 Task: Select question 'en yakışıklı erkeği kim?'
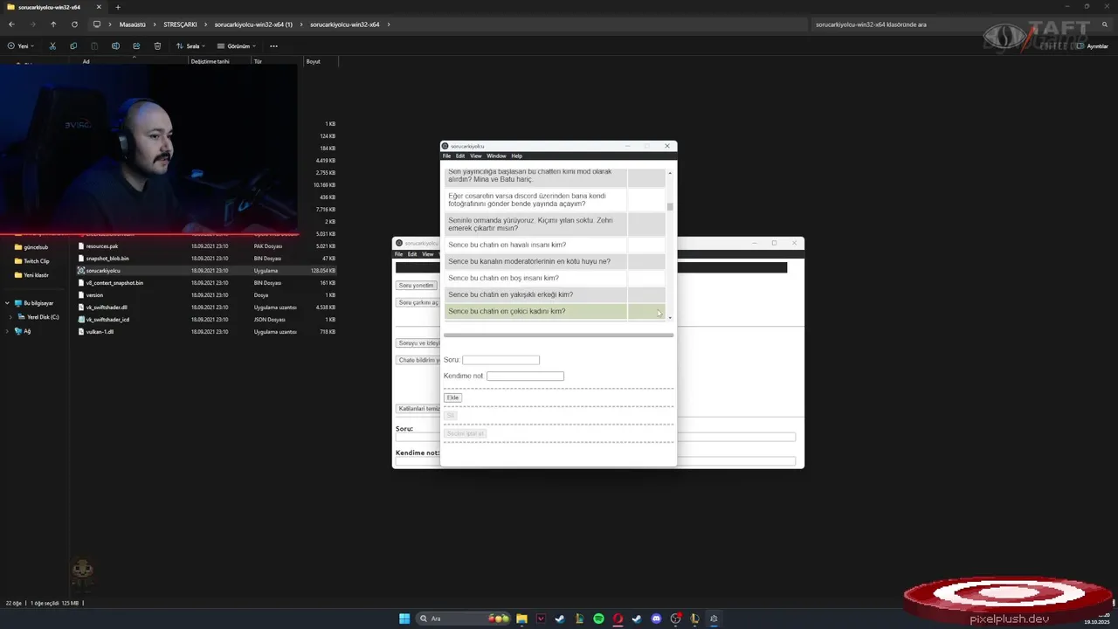tap(555, 294)
